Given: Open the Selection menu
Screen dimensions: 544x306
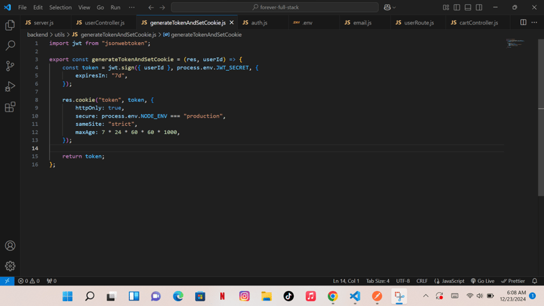Looking at the screenshot, I should (60, 7).
